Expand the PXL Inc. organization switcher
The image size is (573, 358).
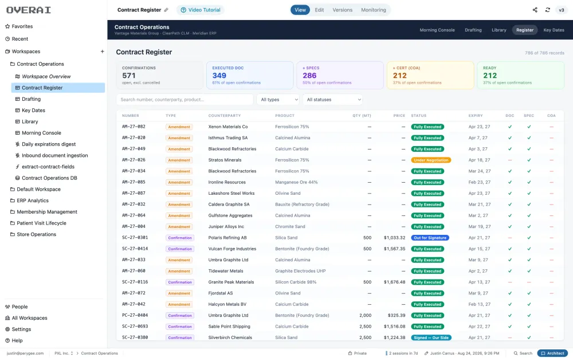[64, 353]
